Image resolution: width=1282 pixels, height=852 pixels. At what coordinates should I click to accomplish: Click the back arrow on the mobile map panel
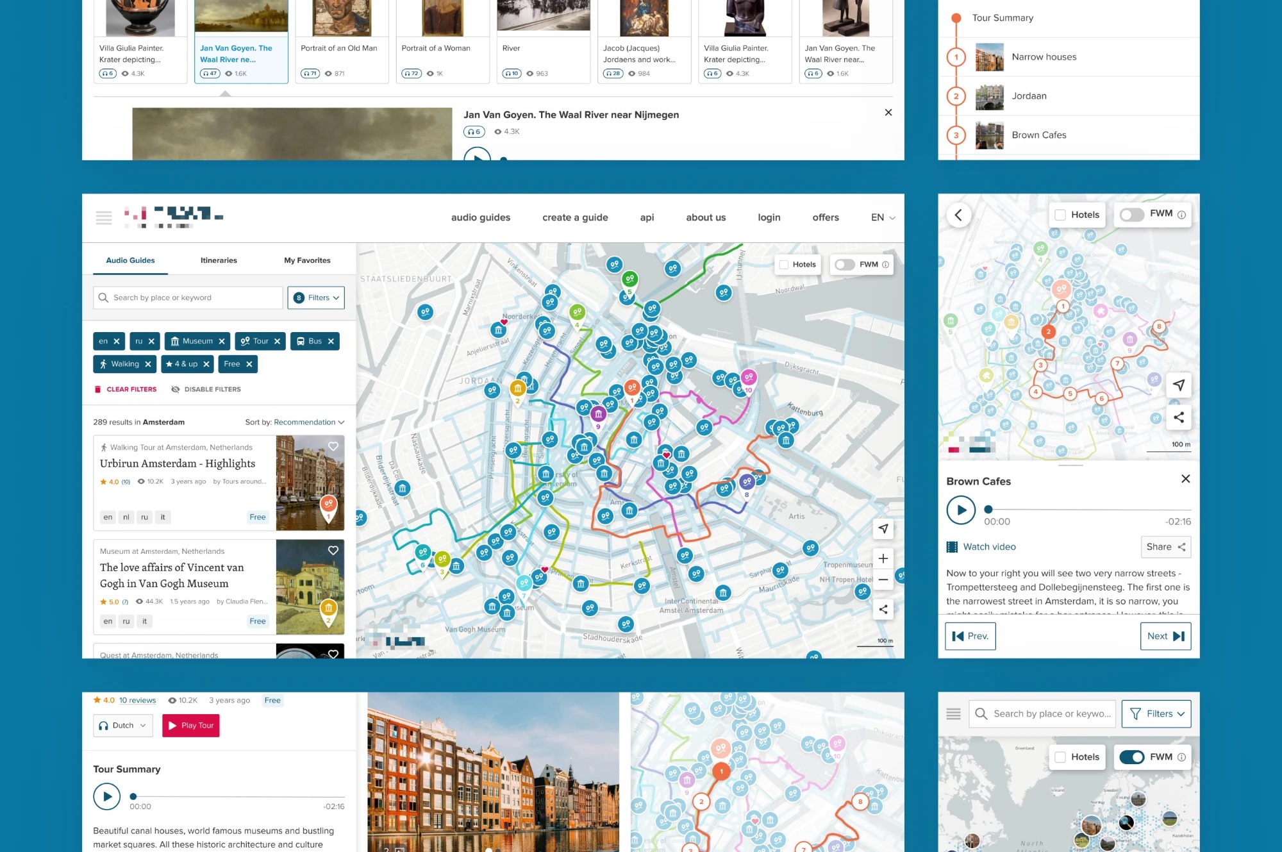pos(958,215)
